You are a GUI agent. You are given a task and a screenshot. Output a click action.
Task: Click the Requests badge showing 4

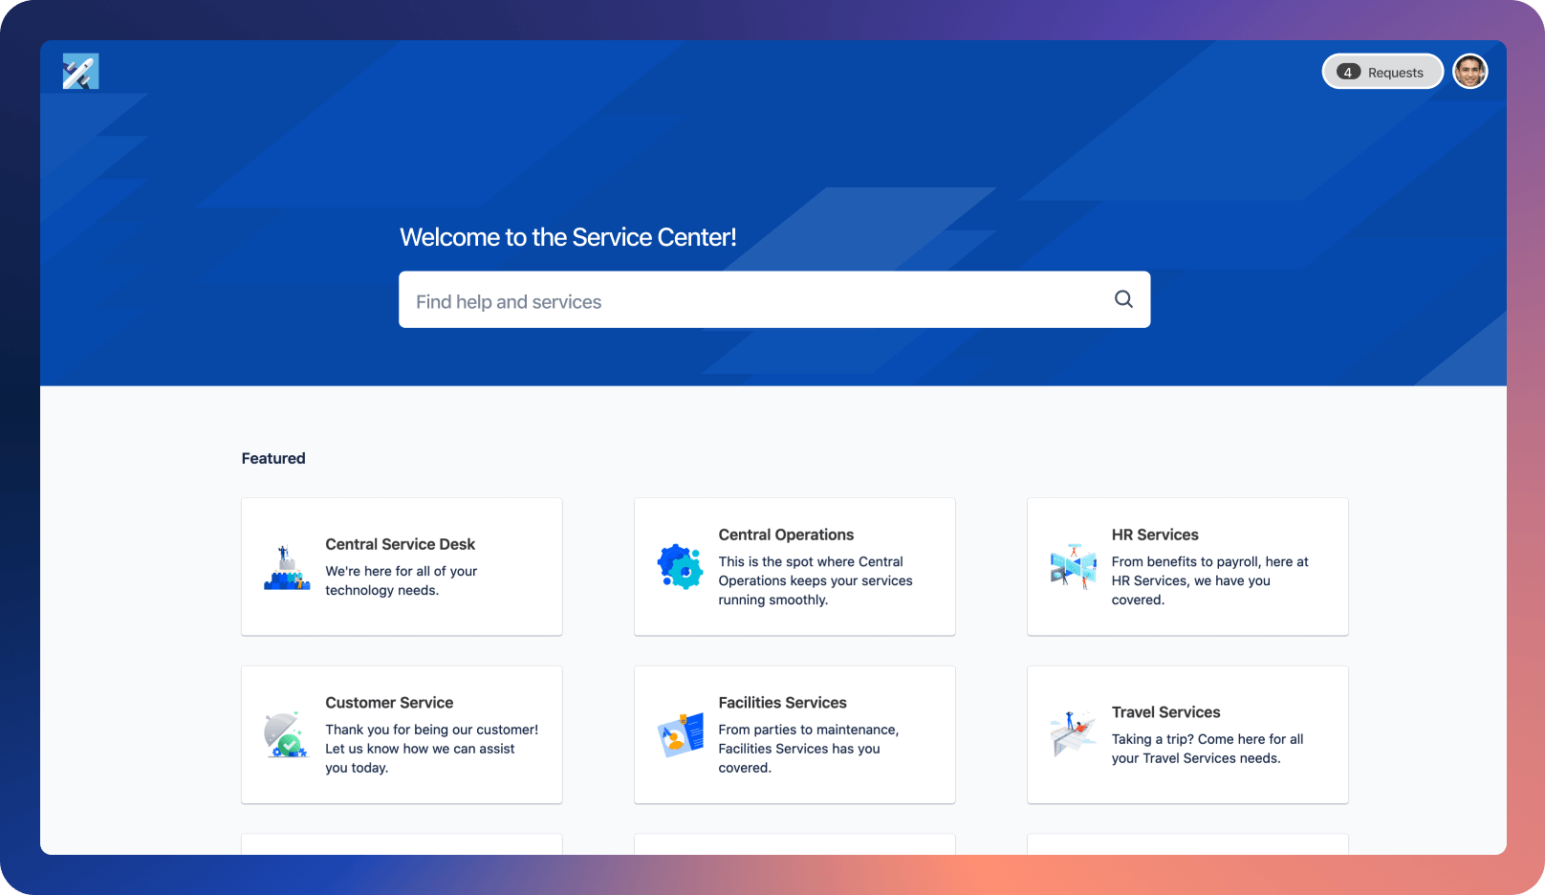(1382, 72)
